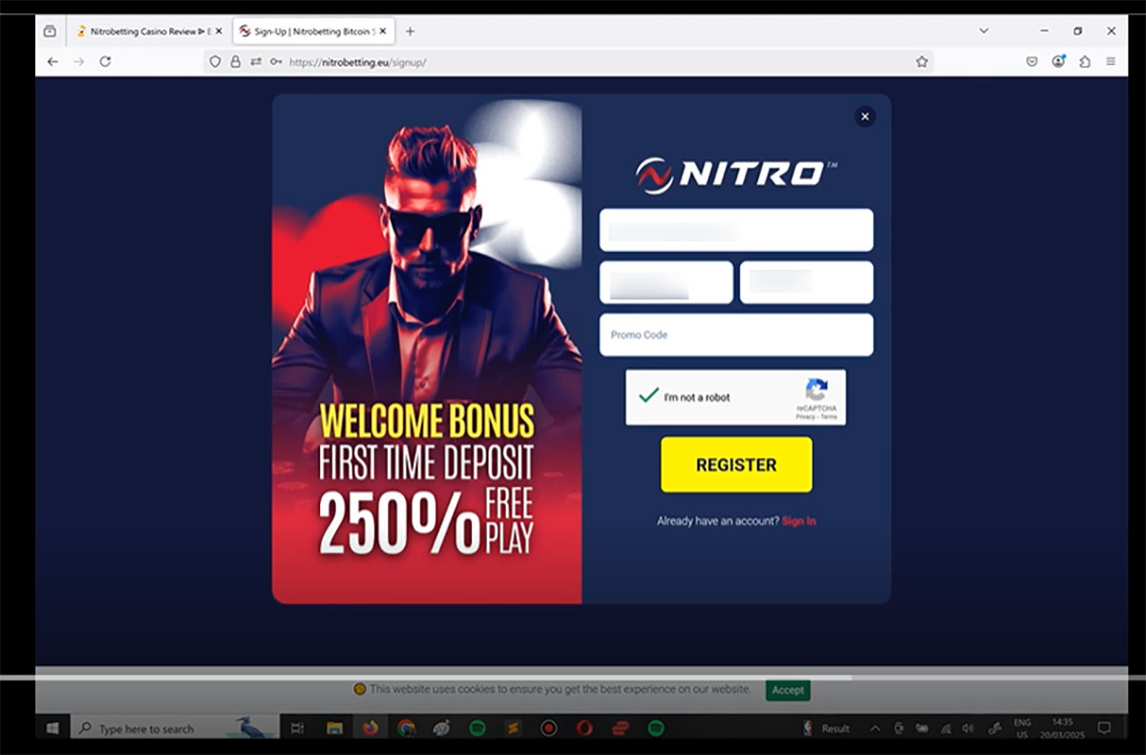Open the Firefox application menu

(x=1111, y=61)
